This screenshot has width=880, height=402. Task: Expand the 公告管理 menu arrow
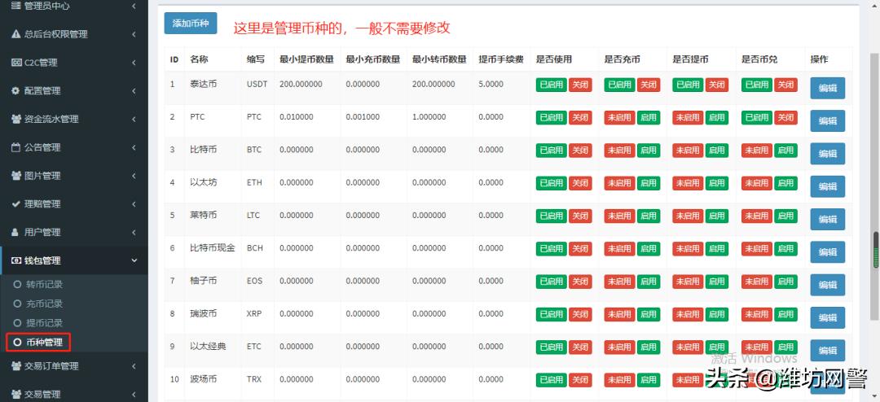point(134,147)
